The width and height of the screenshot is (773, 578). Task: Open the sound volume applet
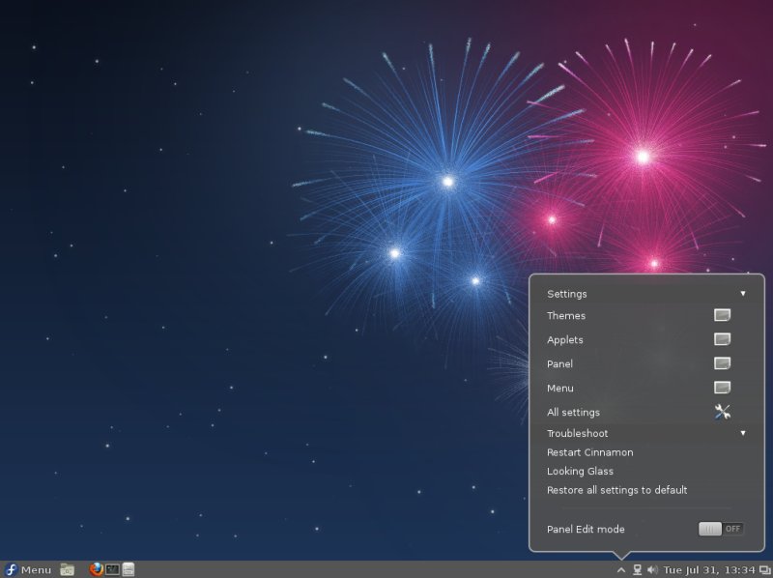pyautogui.click(x=653, y=570)
